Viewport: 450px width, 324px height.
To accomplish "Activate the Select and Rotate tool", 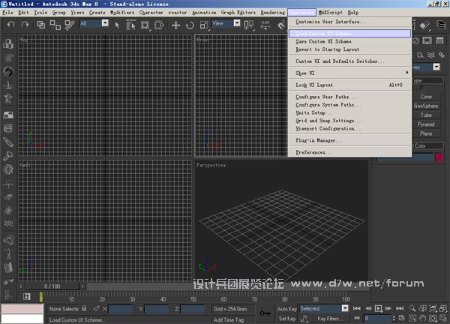I will [x=190, y=25].
